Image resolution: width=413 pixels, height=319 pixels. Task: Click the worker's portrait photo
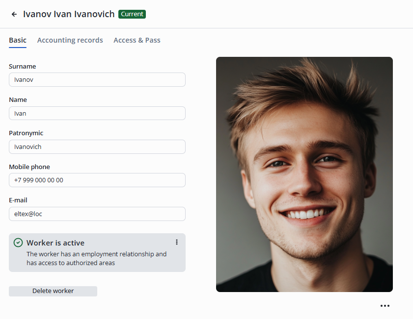click(x=304, y=174)
